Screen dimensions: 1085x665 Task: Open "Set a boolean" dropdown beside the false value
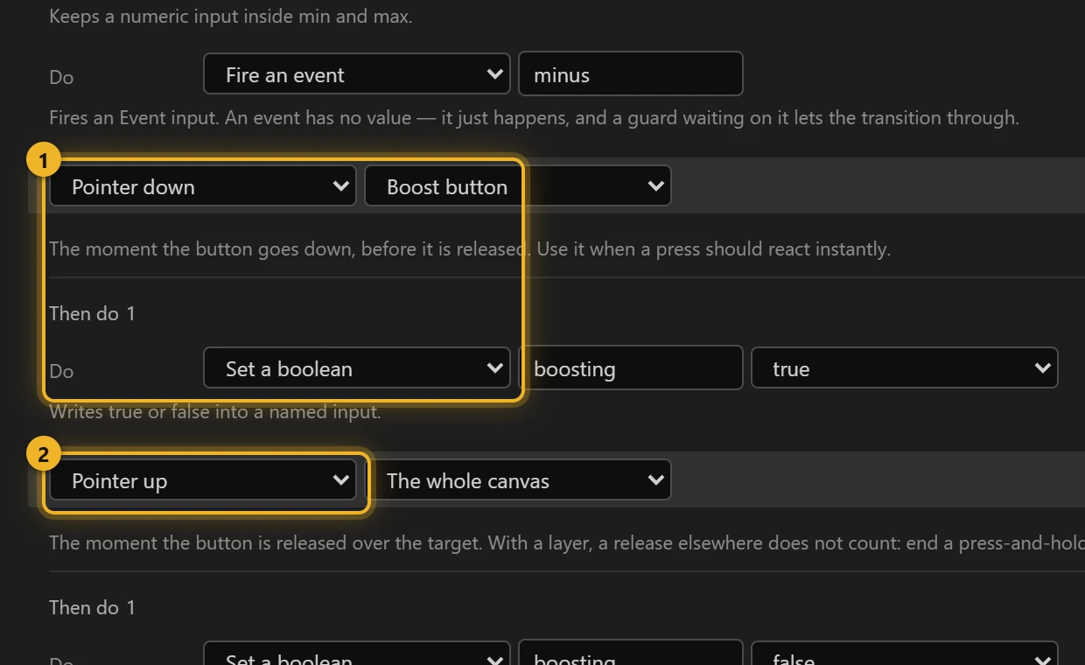(357, 654)
